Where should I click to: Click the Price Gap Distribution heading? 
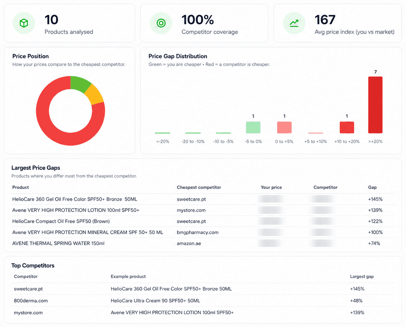click(177, 56)
